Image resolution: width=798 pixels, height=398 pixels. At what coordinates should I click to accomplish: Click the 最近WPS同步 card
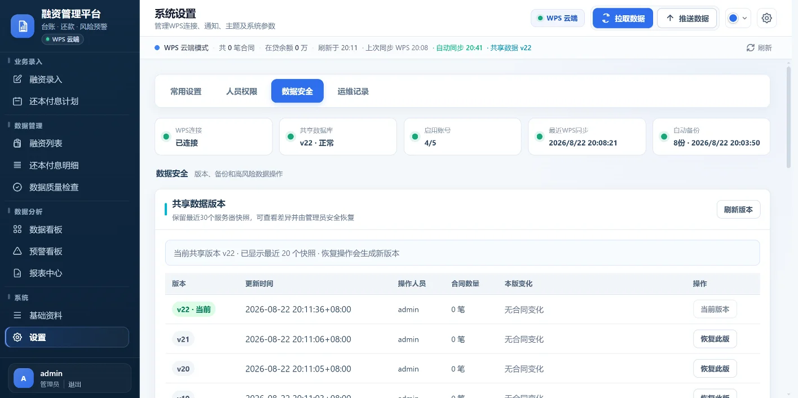pos(587,136)
